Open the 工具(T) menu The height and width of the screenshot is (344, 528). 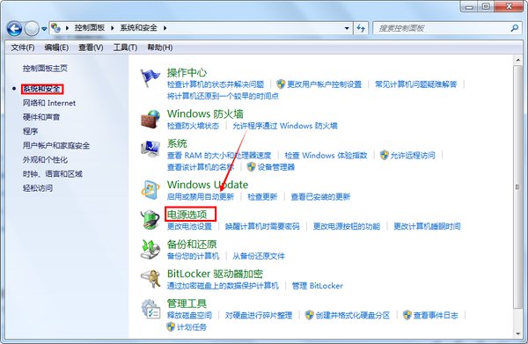pyautogui.click(x=125, y=48)
